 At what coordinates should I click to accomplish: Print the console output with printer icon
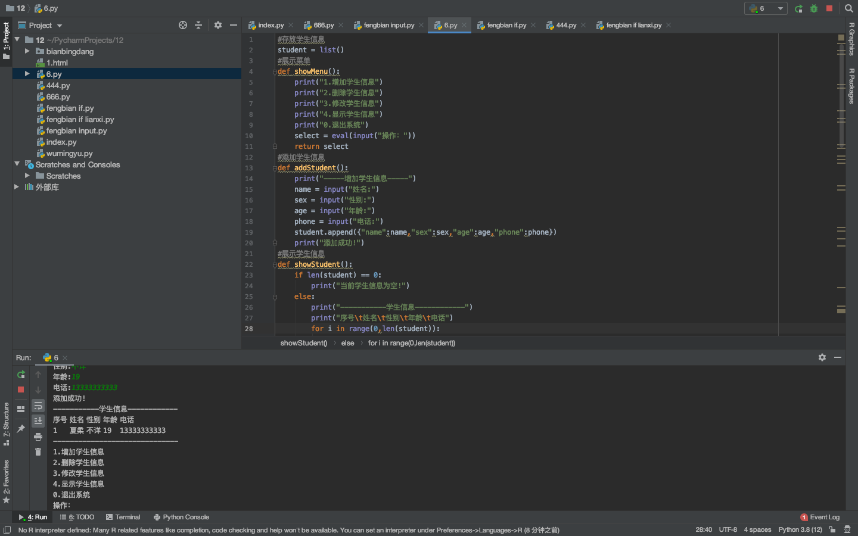(x=38, y=437)
